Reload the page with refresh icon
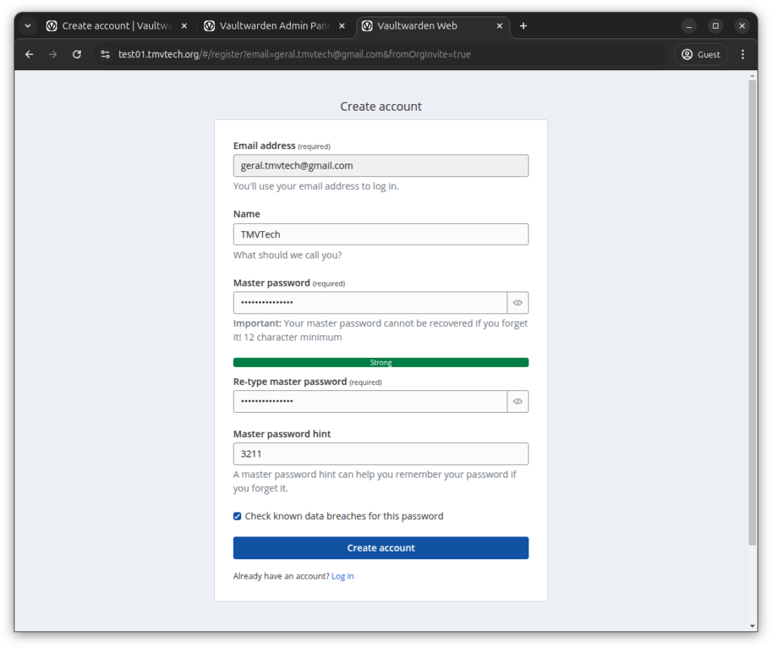This screenshot has height=648, width=772. click(x=76, y=54)
